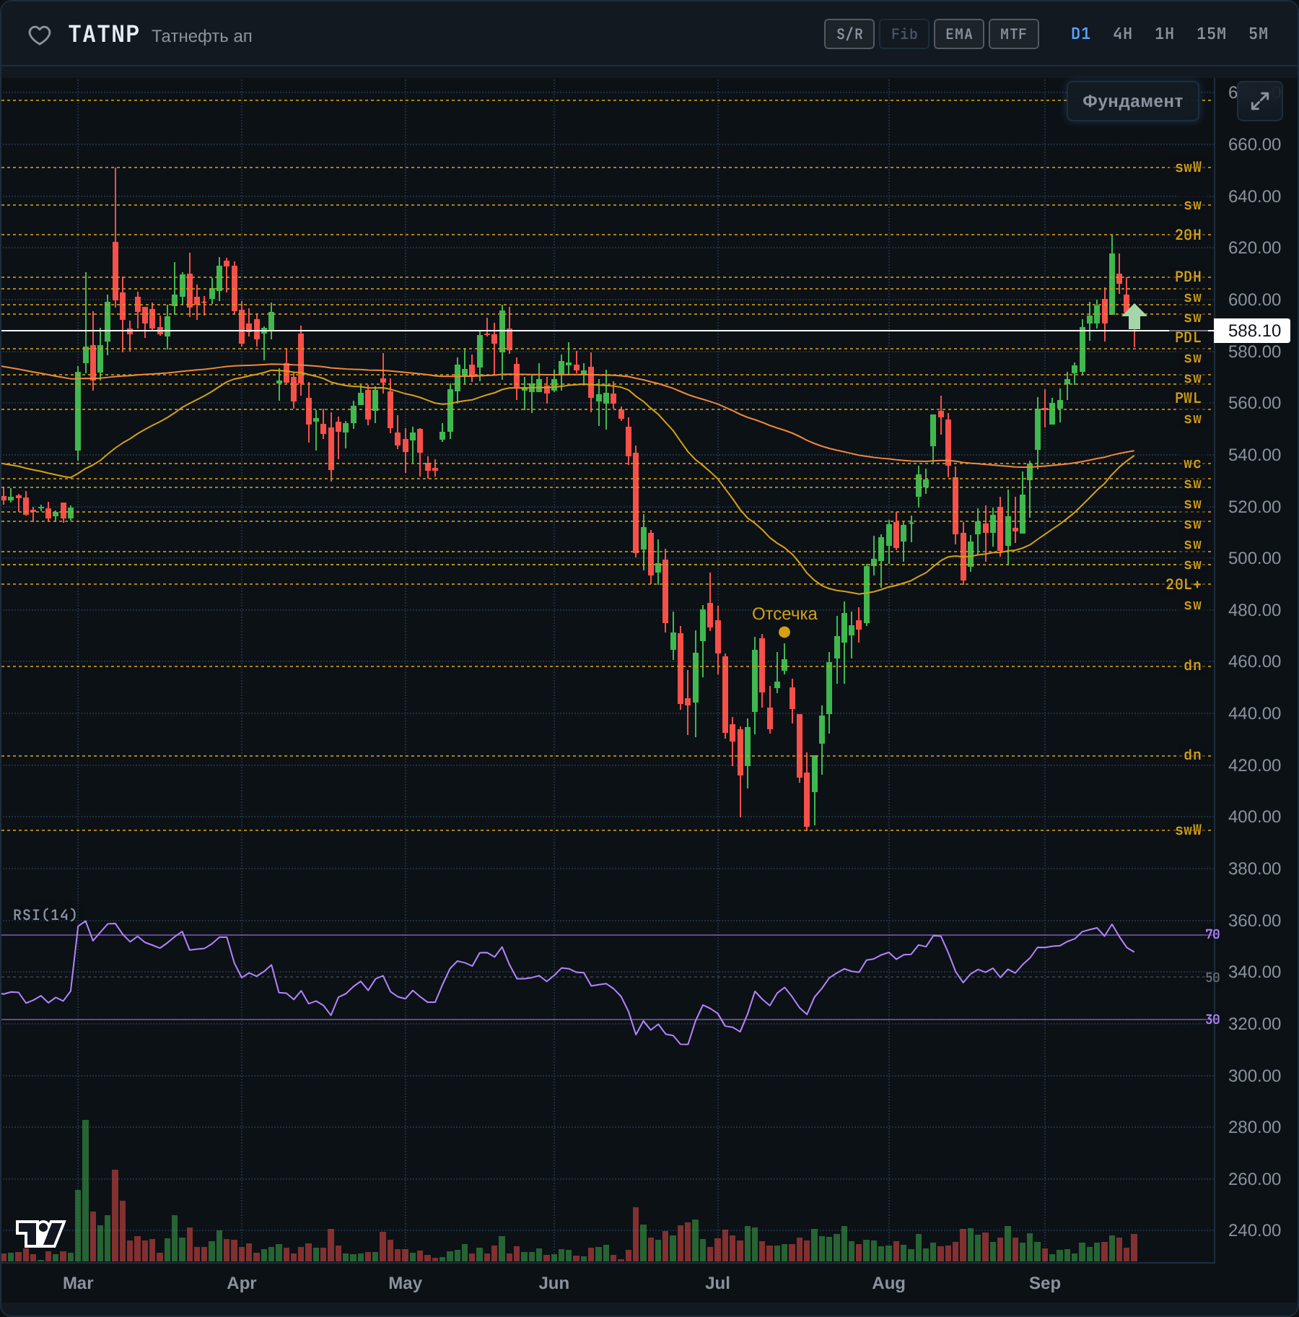Viewport: 1299px width, 1317px height.
Task: Click the Отсечка marker dot
Action: (784, 632)
